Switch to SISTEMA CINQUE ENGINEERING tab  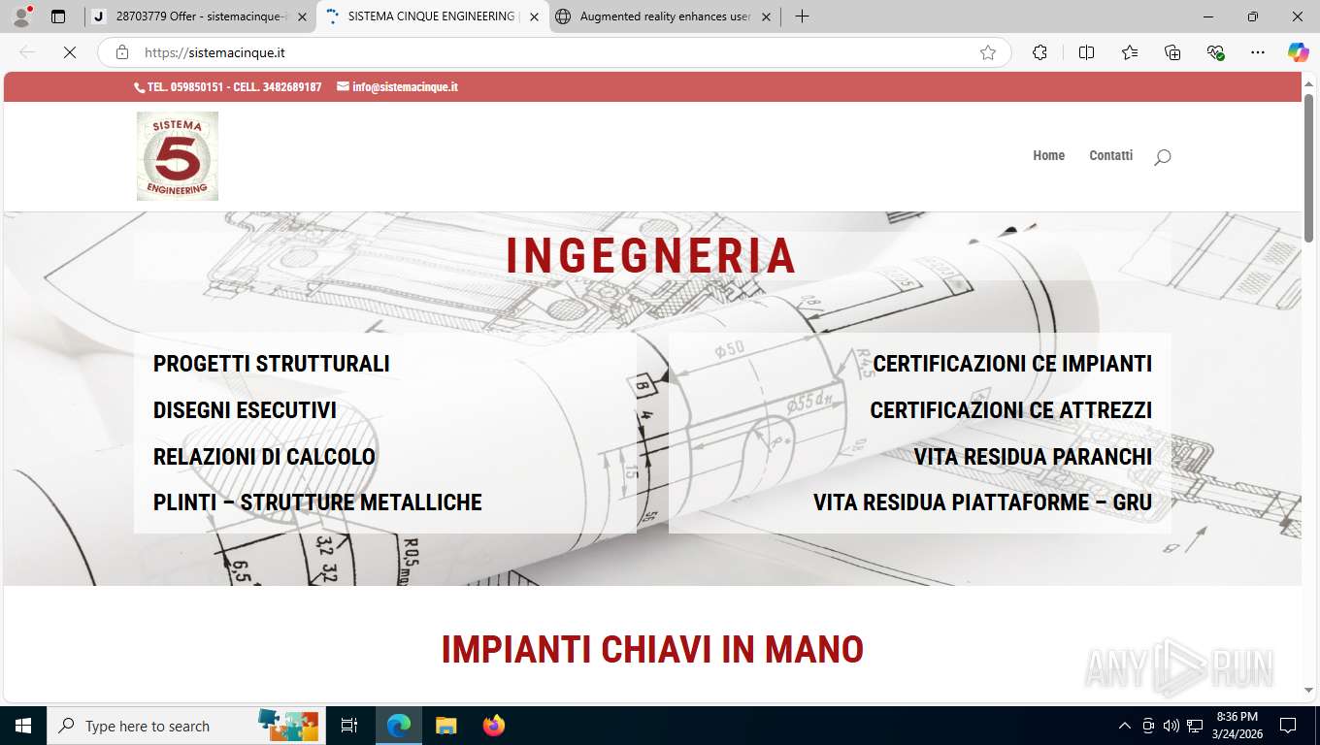pyautogui.click(x=432, y=16)
